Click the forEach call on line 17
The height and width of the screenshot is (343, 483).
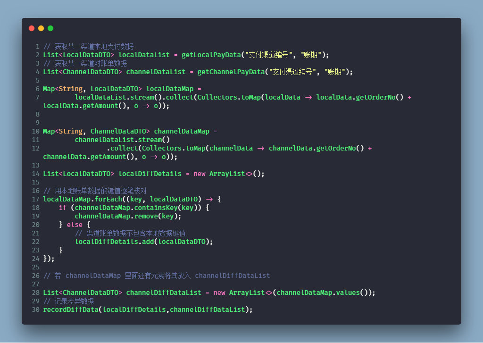coord(108,199)
